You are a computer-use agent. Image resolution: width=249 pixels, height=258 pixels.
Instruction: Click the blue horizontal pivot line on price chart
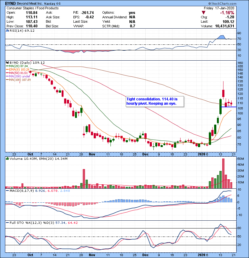[228, 107]
